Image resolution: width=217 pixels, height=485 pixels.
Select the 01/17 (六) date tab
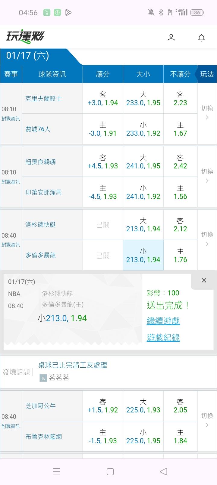[x=28, y=56]
